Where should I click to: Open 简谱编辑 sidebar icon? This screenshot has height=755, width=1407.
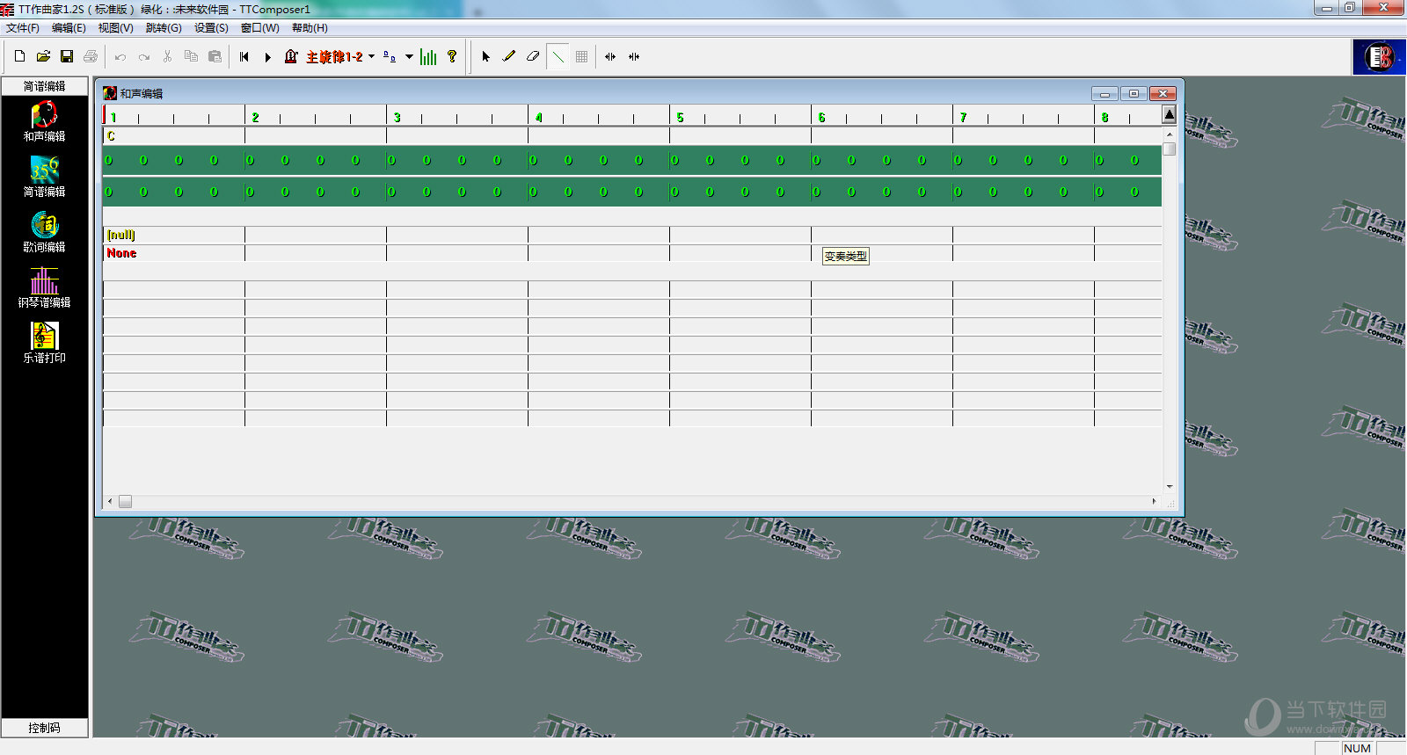(44, 177)
